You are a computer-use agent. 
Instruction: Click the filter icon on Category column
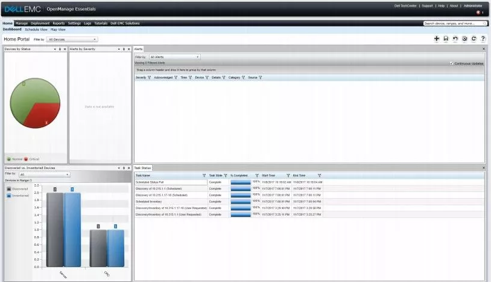tap(243, 77)
